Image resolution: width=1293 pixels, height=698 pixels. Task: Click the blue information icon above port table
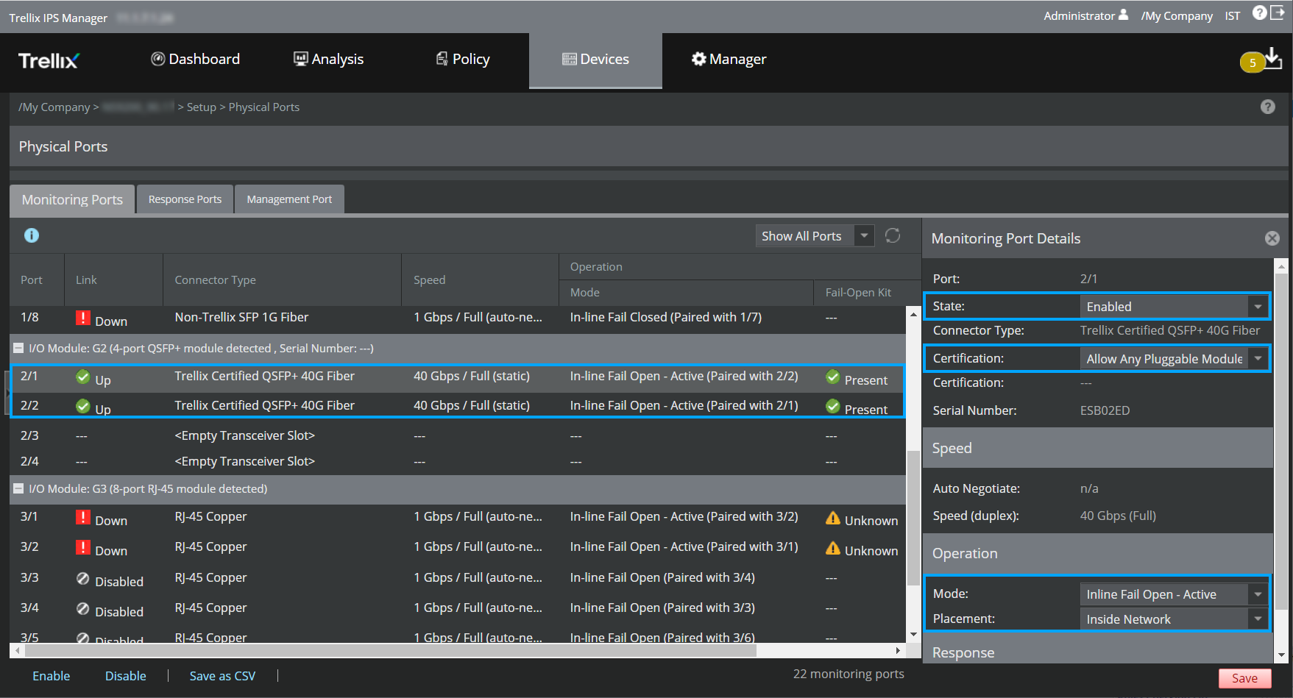(32, 235)
